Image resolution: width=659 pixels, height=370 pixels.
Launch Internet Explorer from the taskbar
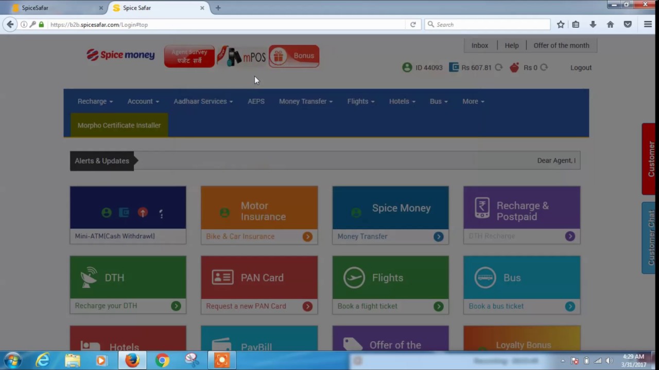(43, 360)
